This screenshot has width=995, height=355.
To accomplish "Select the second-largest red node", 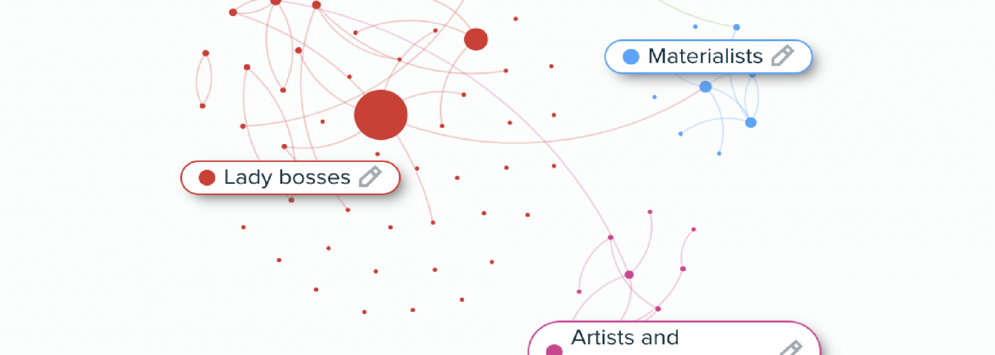I will click(x=476, y=39).
